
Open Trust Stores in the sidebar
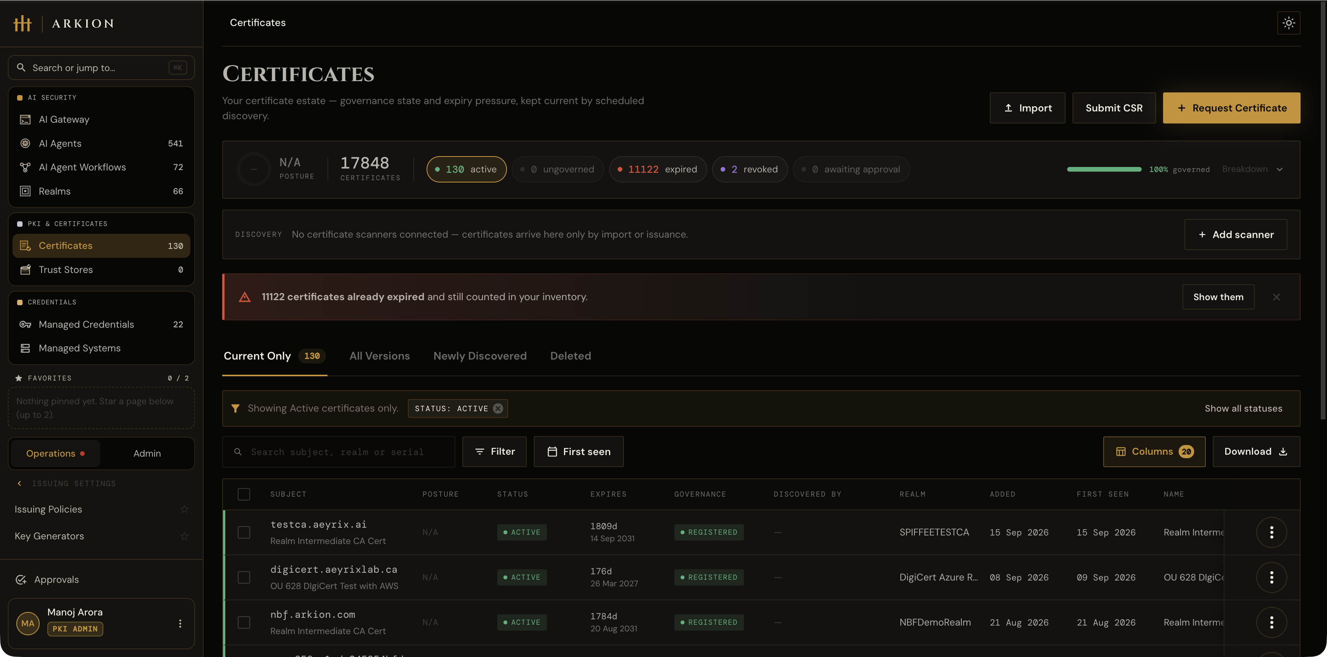click(x=101, y=270)
